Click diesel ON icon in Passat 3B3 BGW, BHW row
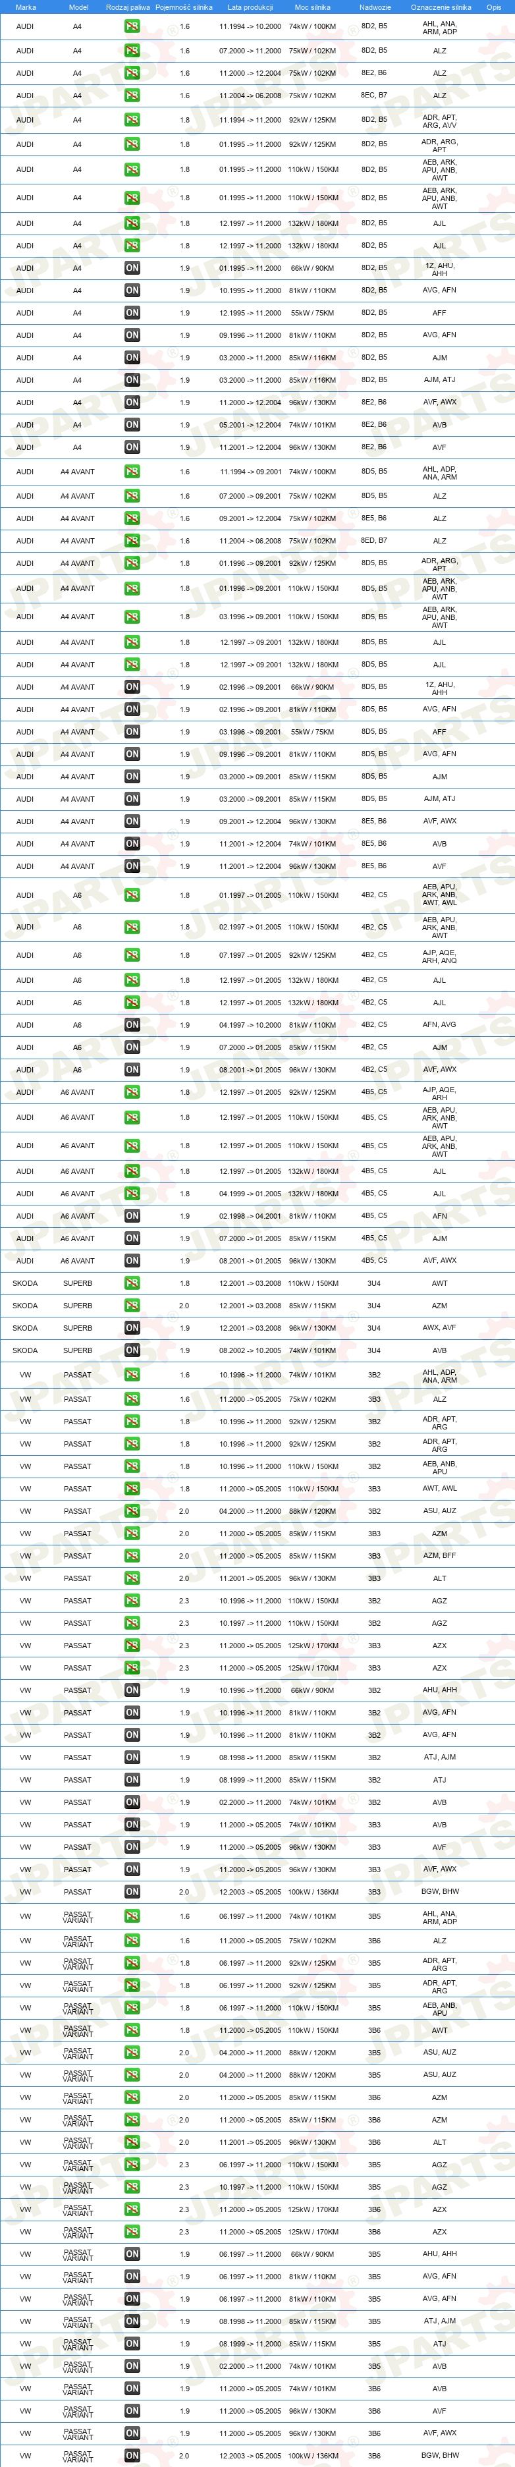Viewport: 515px width, 2467px height. click(132, 1891)
